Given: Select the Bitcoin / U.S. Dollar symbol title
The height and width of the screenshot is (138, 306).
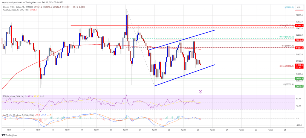Looking at the screenshot, I should [12, 7].
